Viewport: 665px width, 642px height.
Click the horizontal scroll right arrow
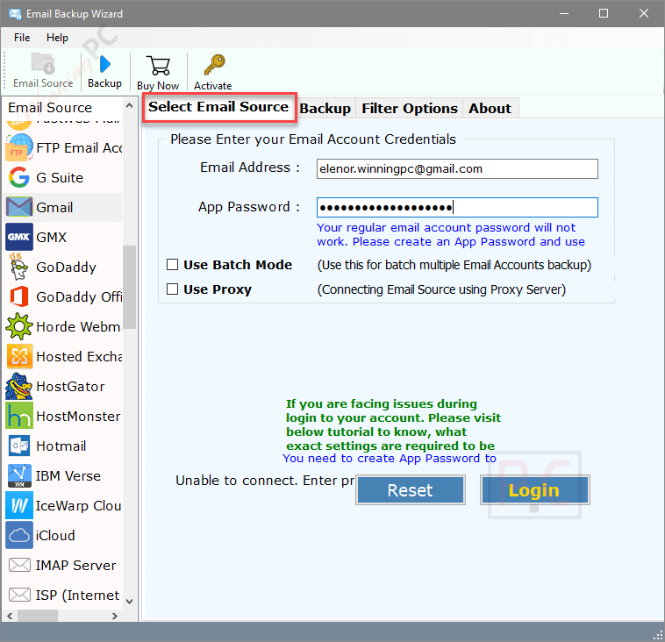[115, 616]
